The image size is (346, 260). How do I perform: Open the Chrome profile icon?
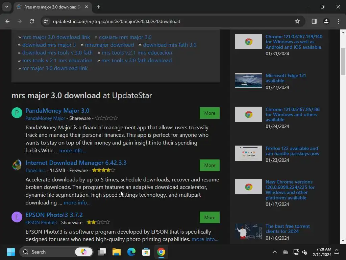(x=326, y=21)
